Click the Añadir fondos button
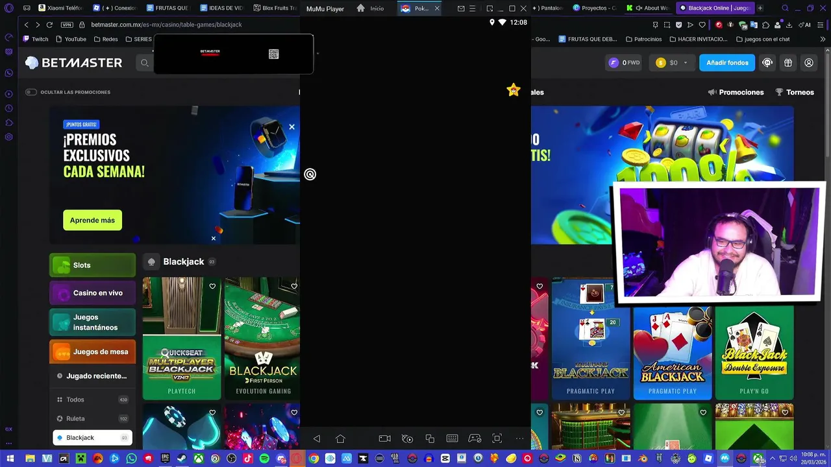This screenshot has height=467, width=831. [727, 63]
